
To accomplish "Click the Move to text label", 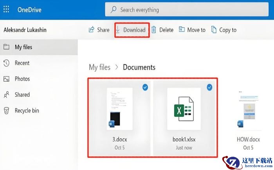I will (196, 30).
